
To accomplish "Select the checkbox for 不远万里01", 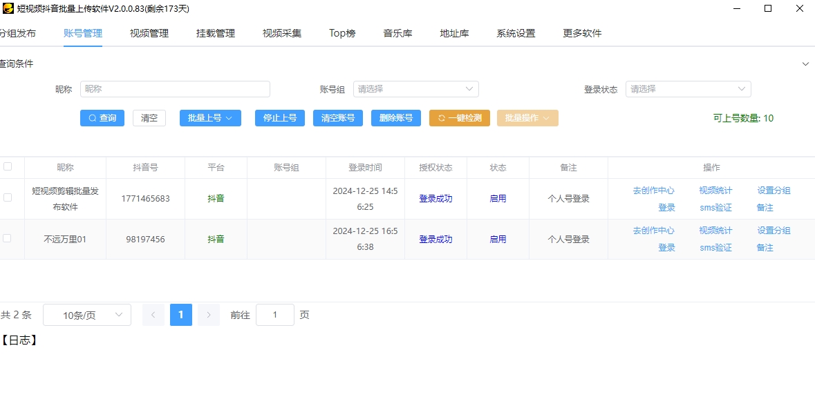I will [8, 238].
